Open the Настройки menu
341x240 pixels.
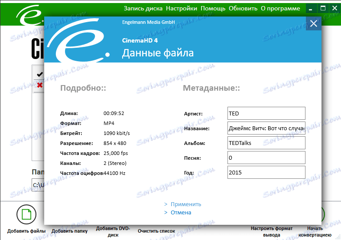tap(182, 9)
